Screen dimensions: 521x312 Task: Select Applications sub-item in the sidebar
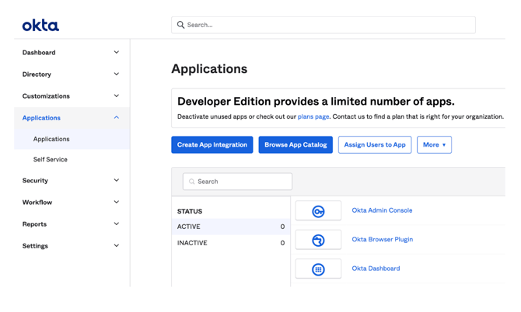51,140
